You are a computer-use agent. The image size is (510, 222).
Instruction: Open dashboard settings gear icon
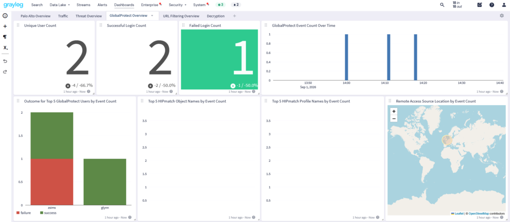502,15
